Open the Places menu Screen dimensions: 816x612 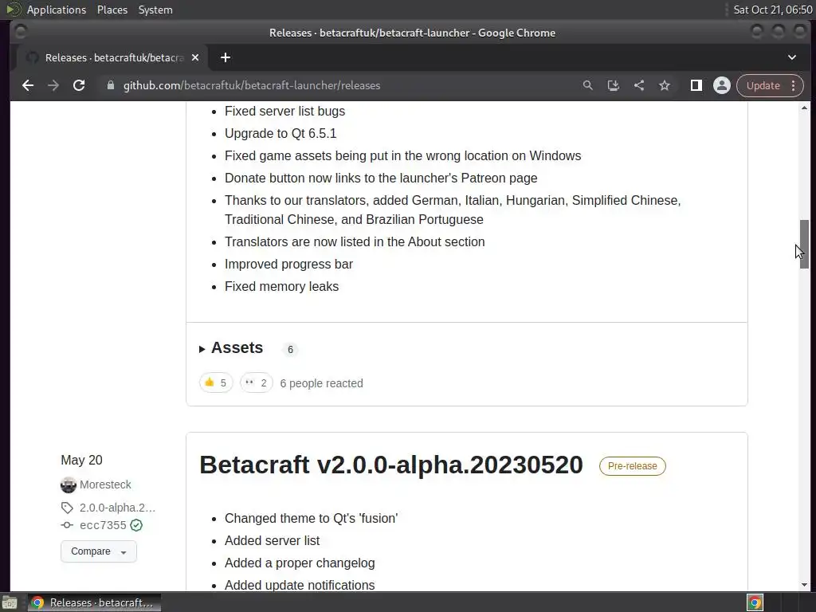tap(112, 10)
